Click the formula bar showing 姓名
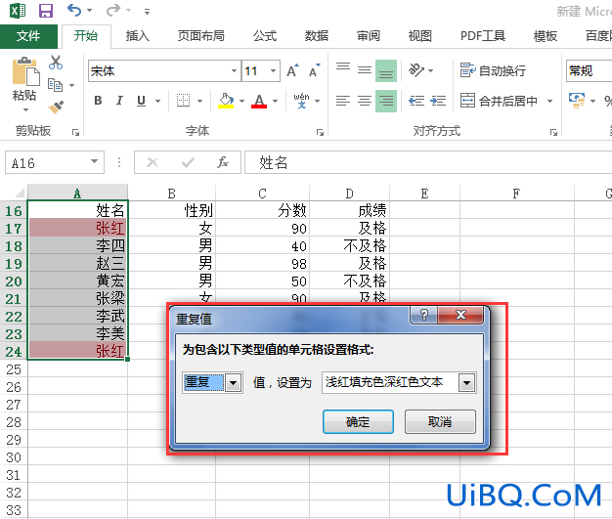The width and height of the screenshot is (612, 519). click(x=428, y=162)
